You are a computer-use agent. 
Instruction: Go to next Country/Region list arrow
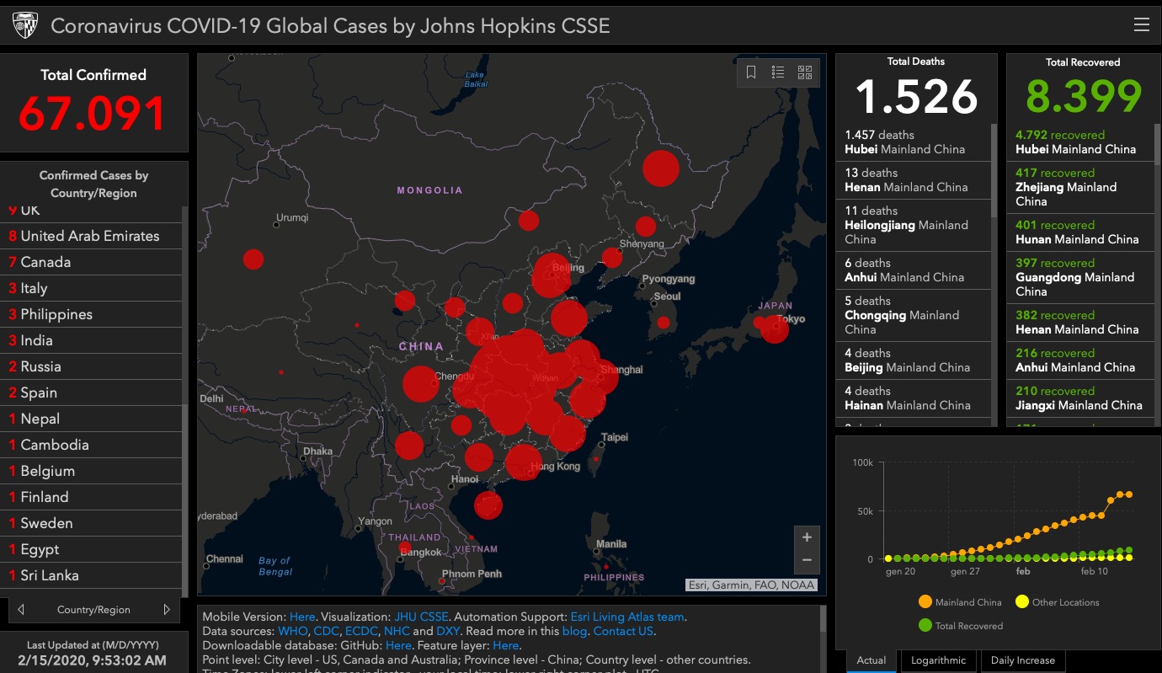coord(167,609)
